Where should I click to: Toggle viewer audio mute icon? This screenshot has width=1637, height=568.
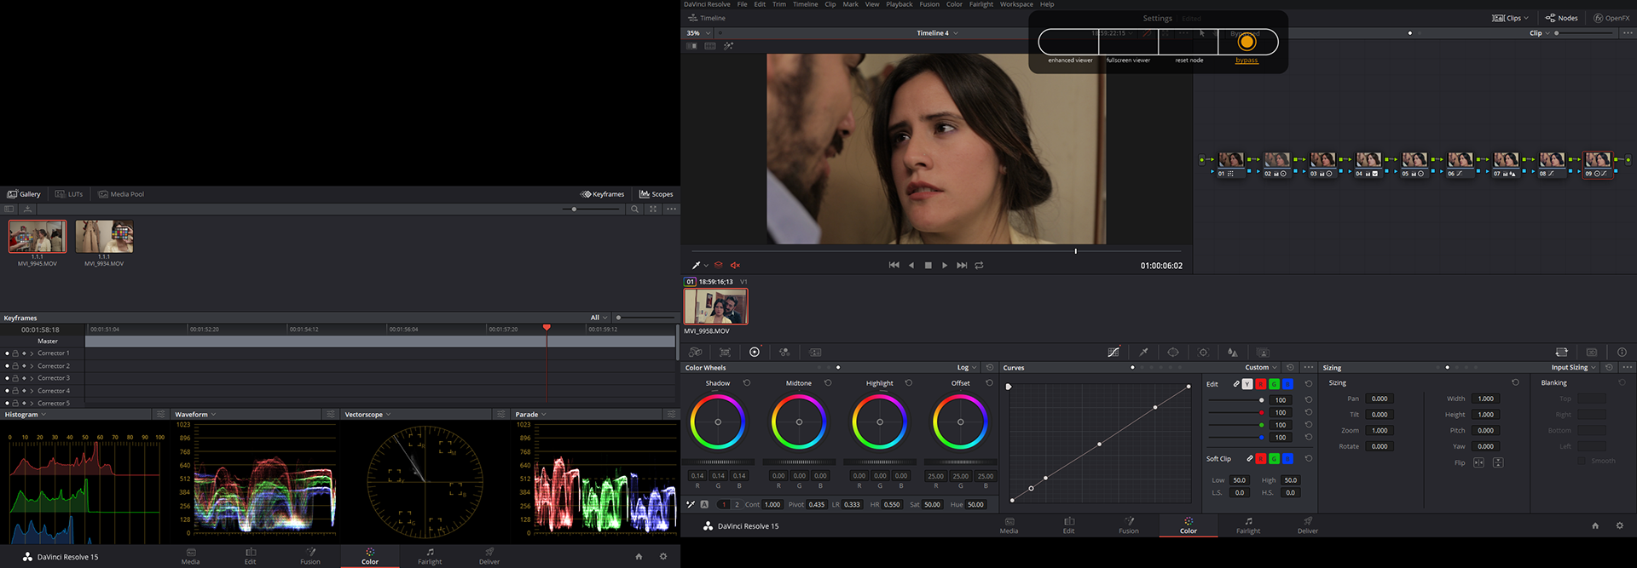736,265
